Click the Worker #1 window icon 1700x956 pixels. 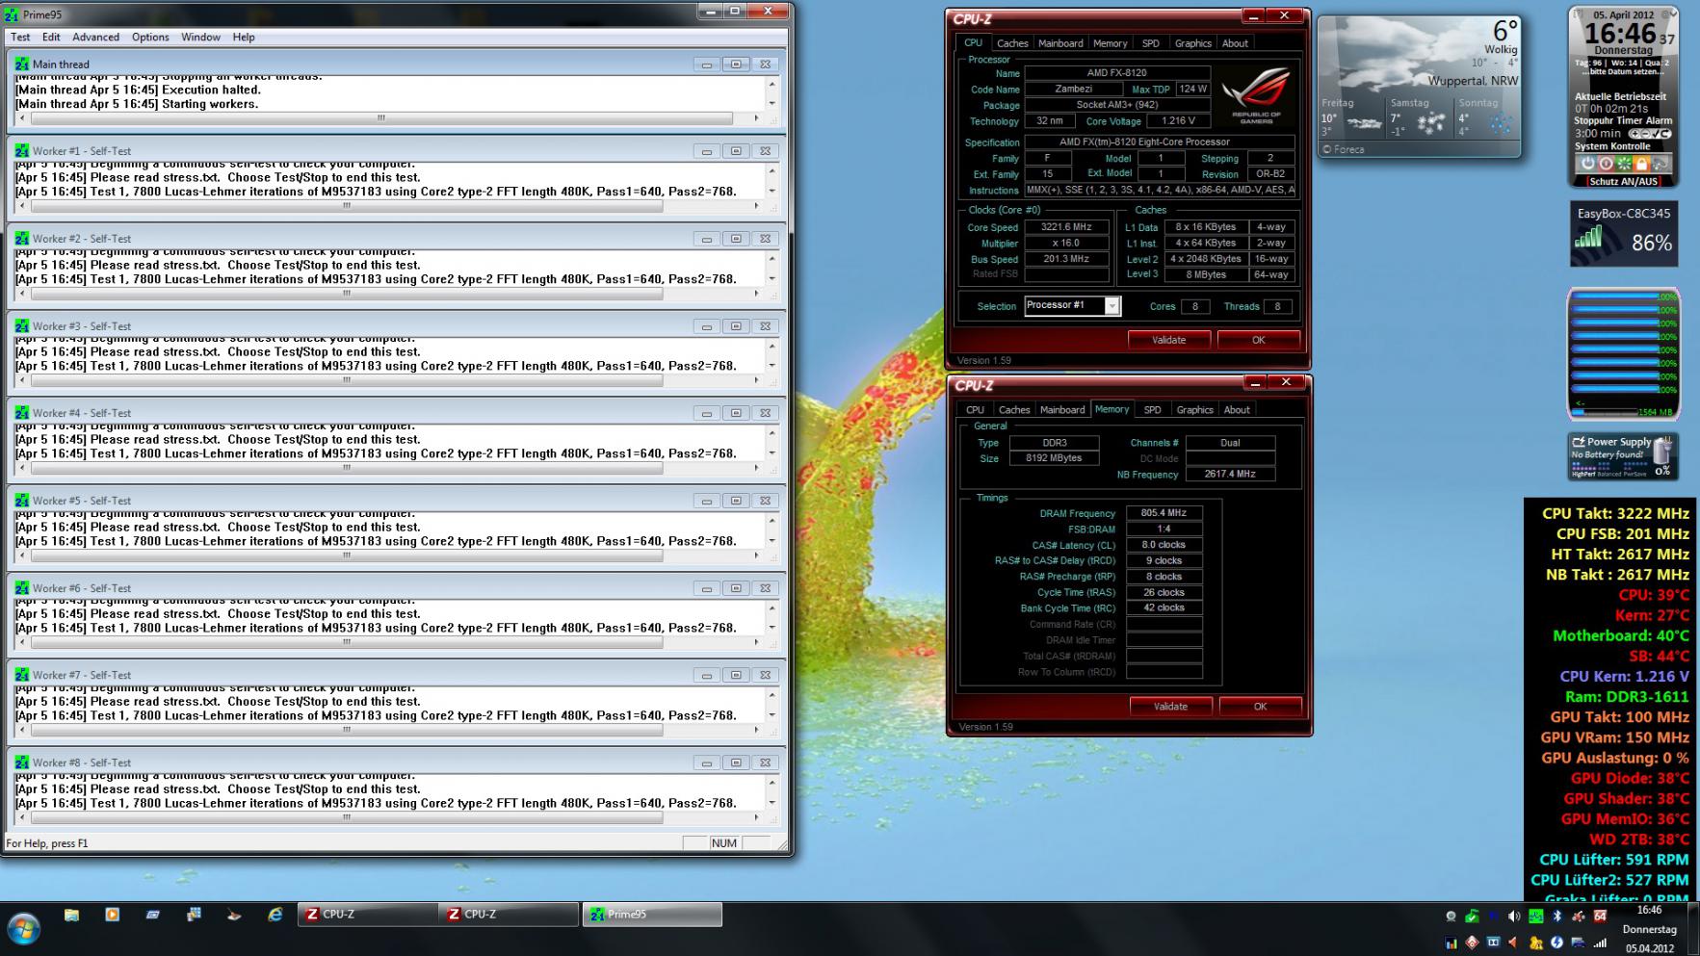point(22,150)
